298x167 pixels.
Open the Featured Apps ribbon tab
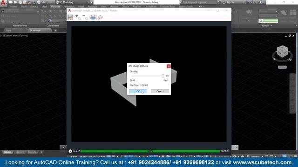(168, 6)
